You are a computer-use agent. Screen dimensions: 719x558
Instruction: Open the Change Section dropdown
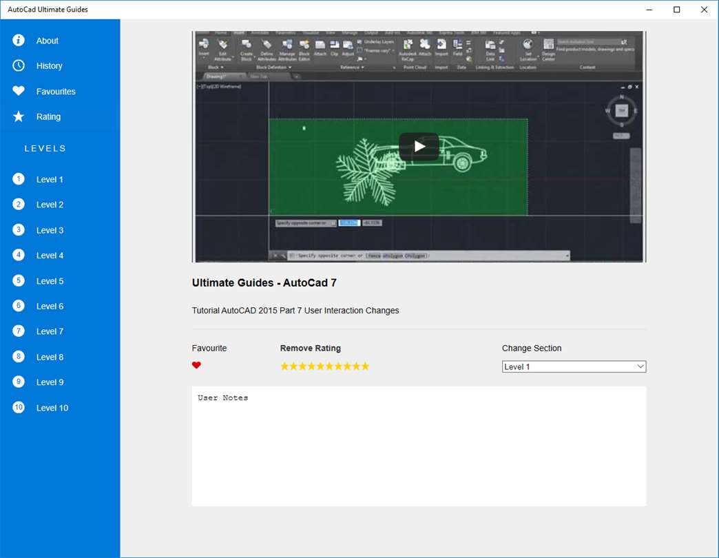pyautogui.click(x=573, y=366)
